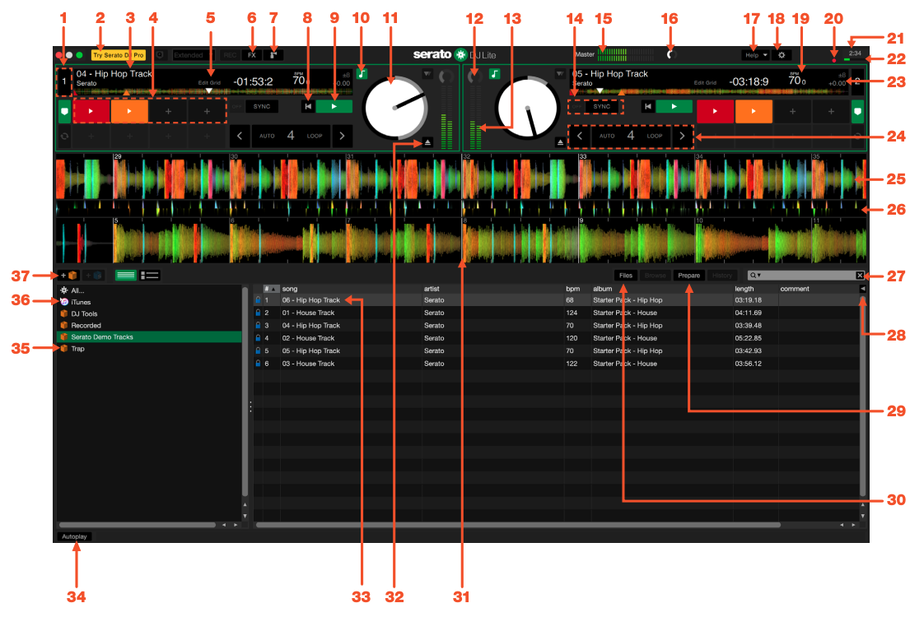Jump to start of right deck track
This screenshot has height=617, width=924.
click(x=647, y=107)
